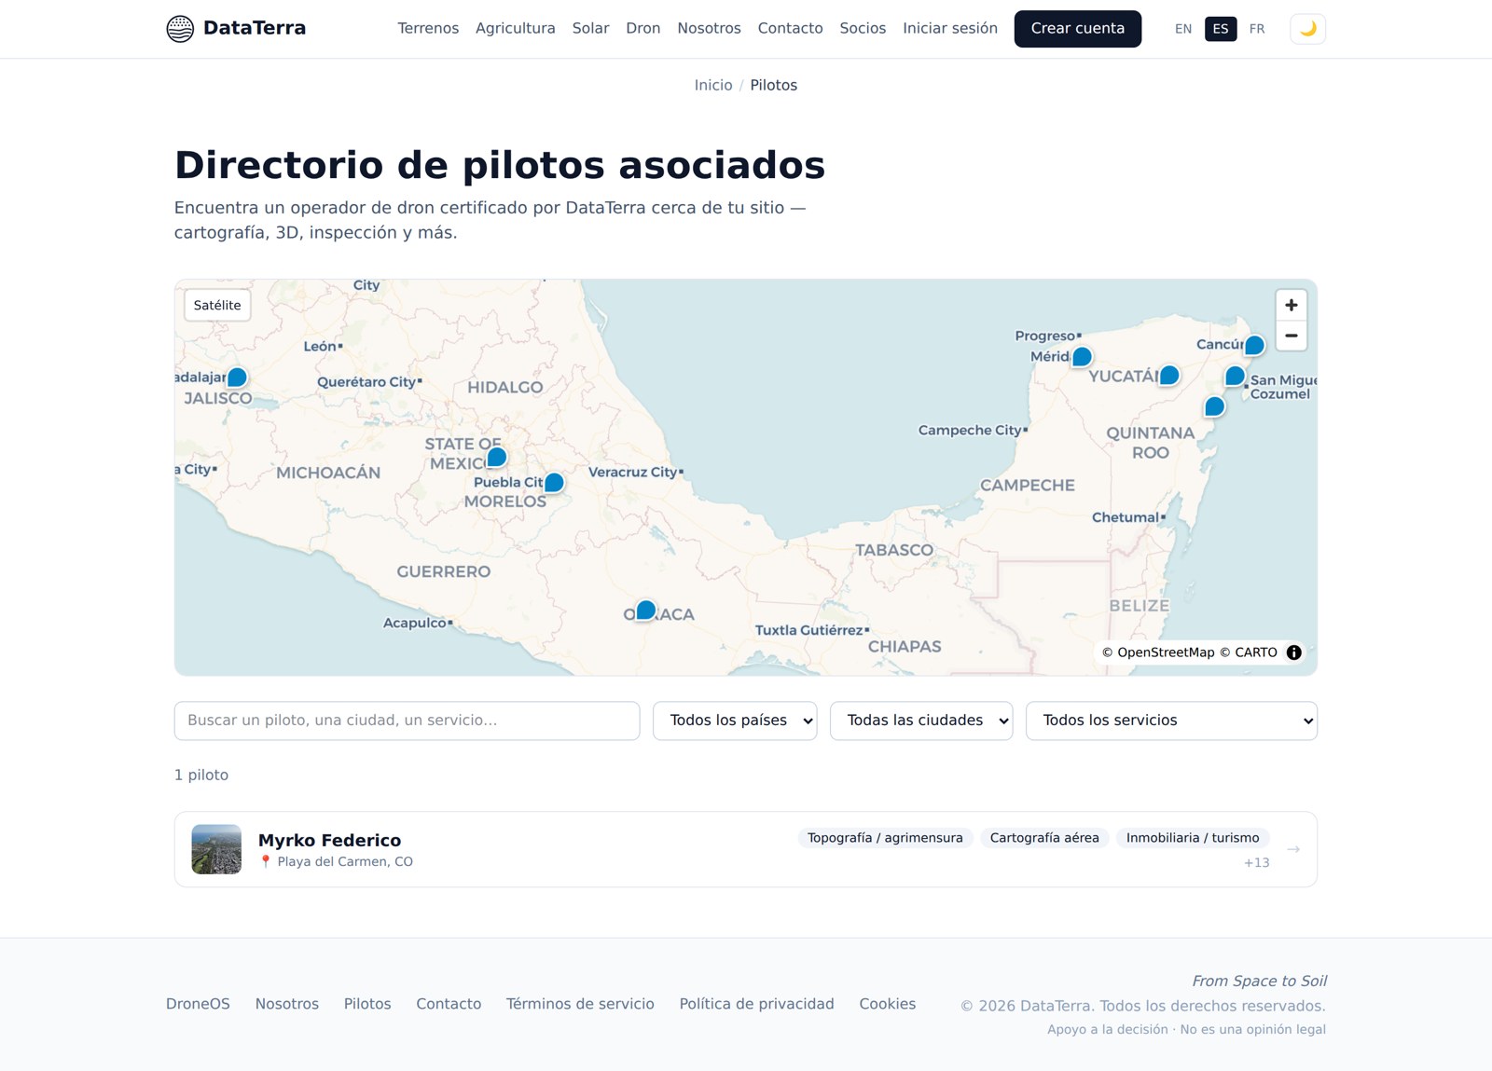Click the Cancún pilot map marker

click(x=1254, y=346)
